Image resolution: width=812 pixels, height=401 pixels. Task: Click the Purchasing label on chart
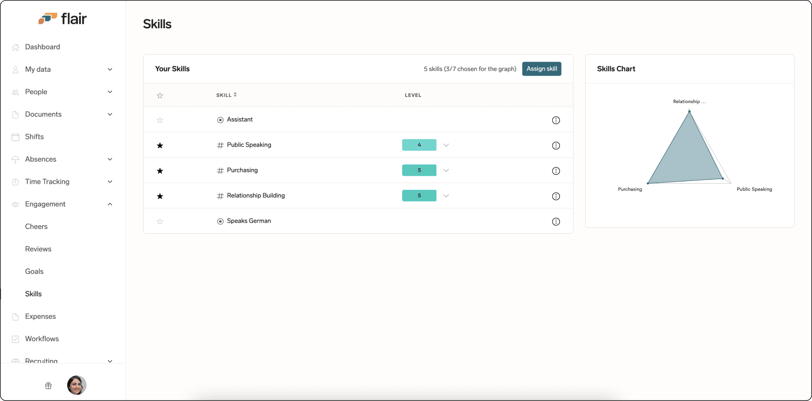630,189
